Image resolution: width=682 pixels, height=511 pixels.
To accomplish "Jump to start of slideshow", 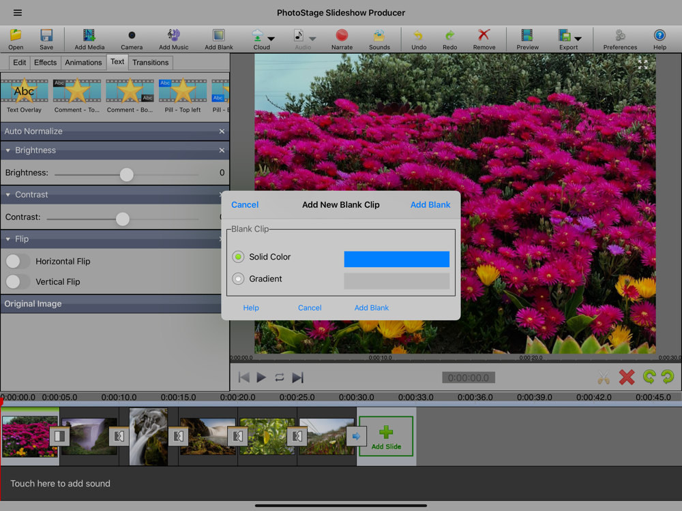I will [244, 377].
